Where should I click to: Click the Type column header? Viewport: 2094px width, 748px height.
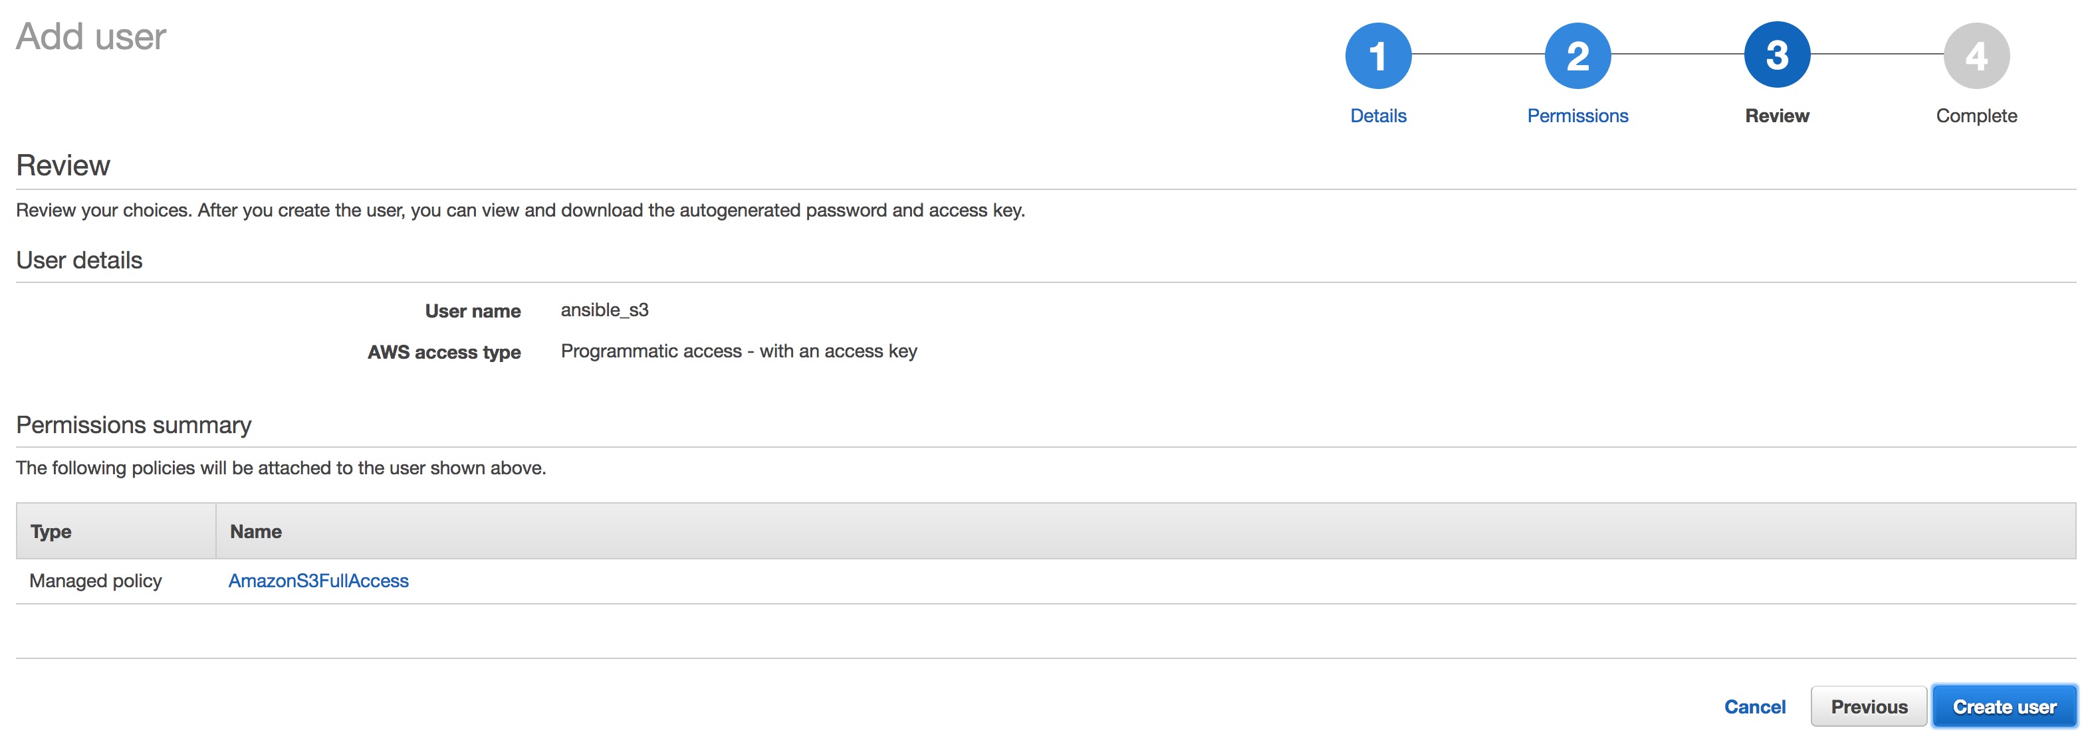click(51, 532)
